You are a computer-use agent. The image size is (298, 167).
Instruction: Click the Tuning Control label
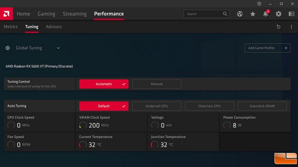(x=18, y=81)
